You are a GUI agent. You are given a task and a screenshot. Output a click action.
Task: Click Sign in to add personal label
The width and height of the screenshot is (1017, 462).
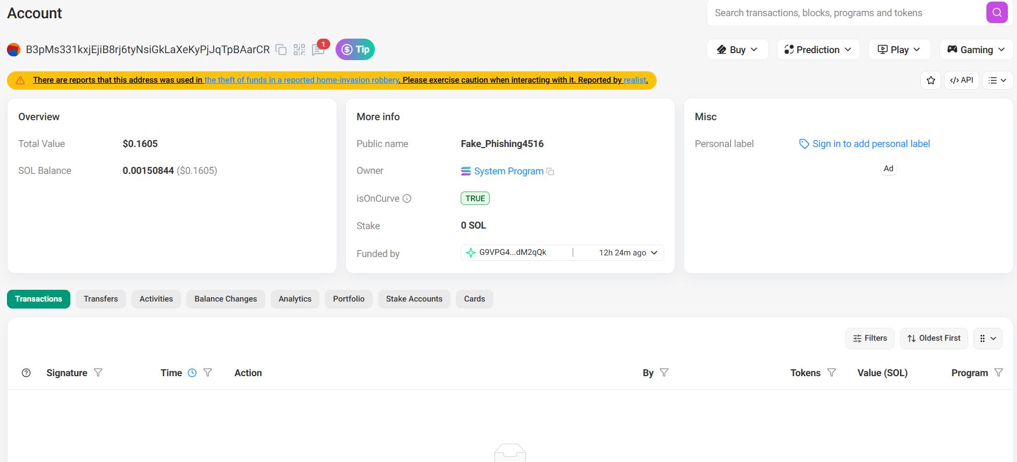click(x=865, y=144)
